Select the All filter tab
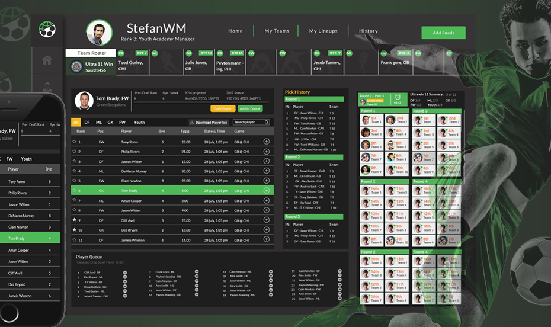Viewport: 551px width, 327px height. coord(76,122)
